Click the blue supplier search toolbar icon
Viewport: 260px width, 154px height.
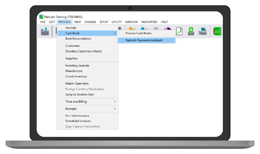[144, 29]
